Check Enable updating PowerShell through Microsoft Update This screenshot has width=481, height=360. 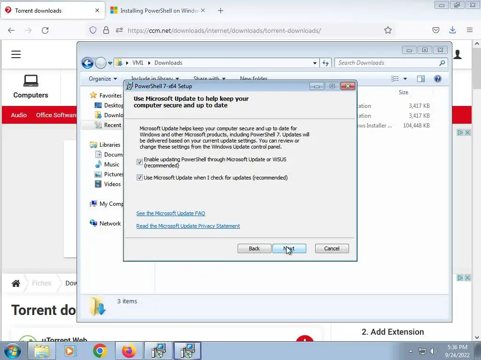[x=140, y=162]
